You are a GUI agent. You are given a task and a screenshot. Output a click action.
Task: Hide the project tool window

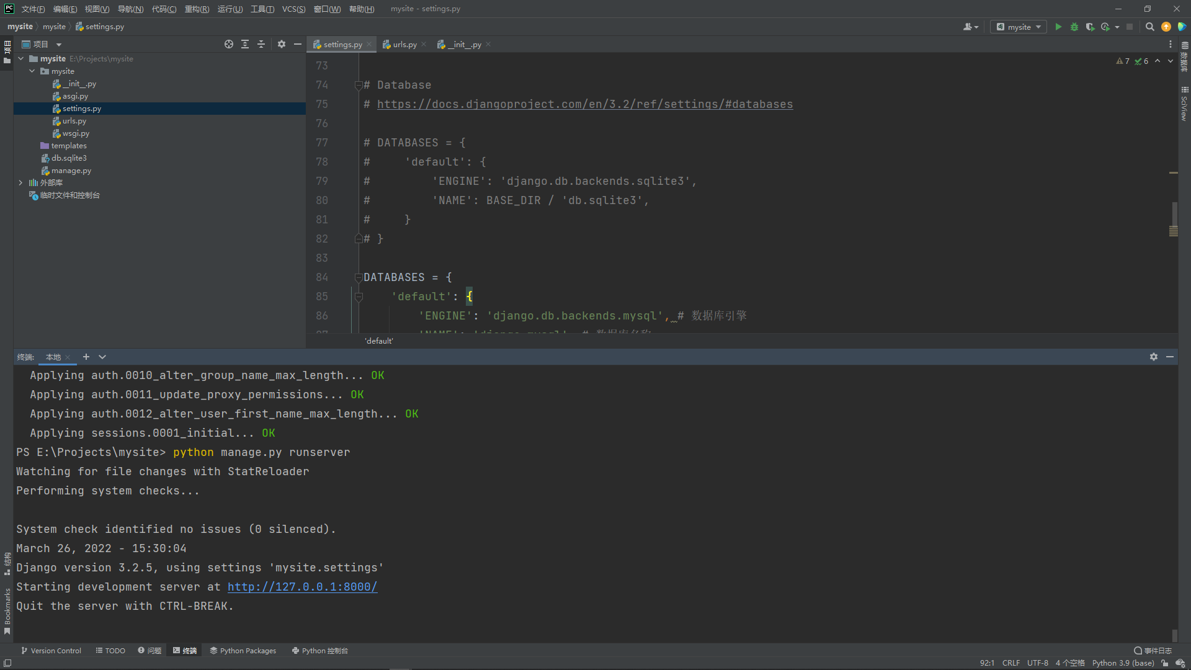pos(298,44)
